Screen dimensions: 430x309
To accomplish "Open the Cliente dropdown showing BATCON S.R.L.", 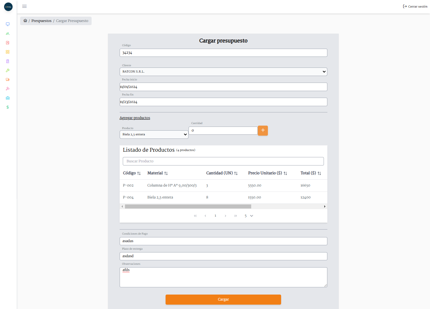I will coord(223,72).
